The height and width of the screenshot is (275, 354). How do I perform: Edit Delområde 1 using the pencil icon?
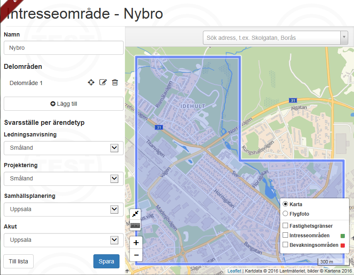[x=103, y=83]
